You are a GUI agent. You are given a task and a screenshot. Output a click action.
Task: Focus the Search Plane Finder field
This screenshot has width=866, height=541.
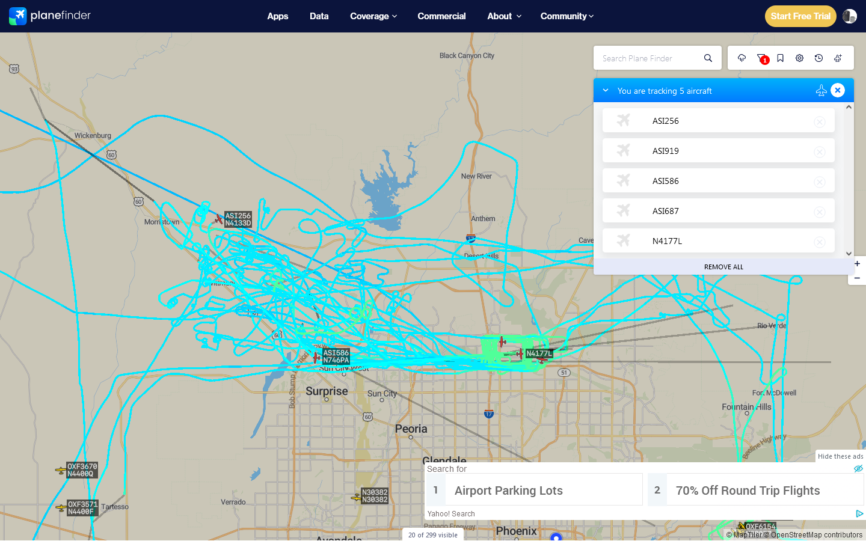pyautogui.click(x=649, y=58)
